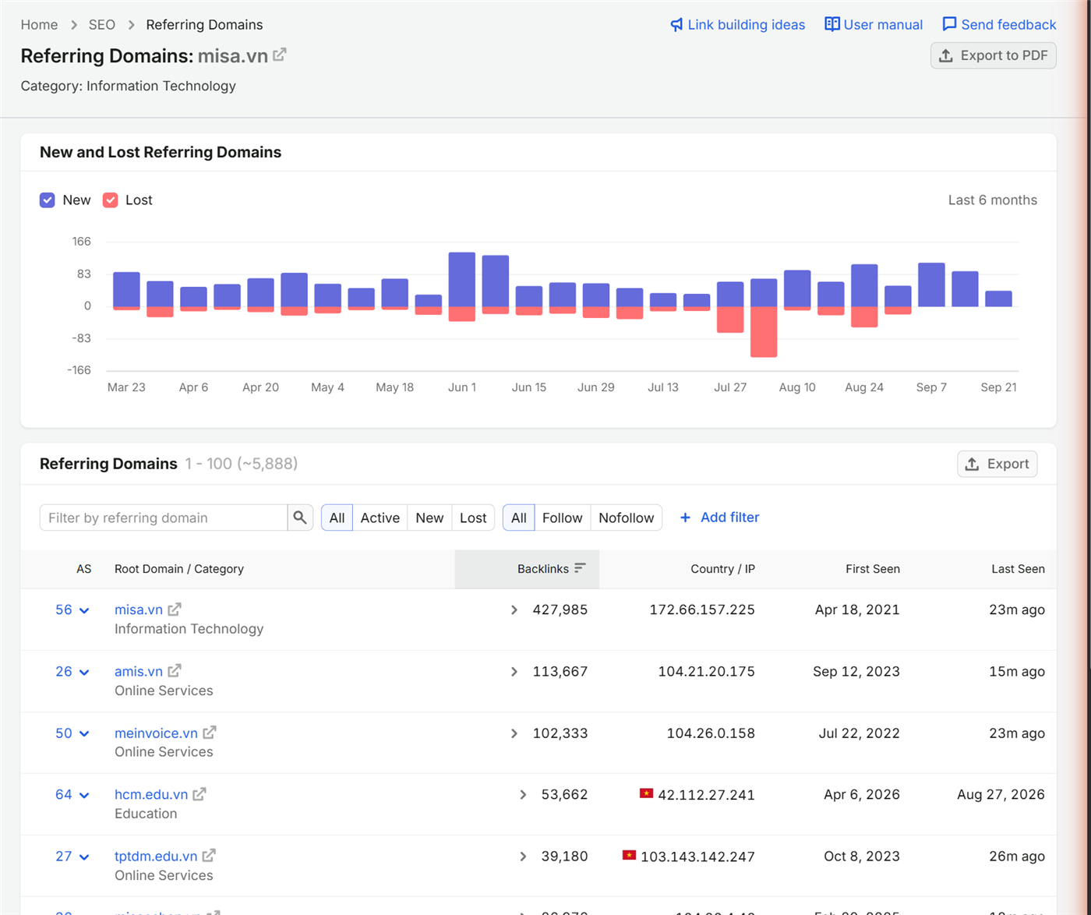
Task: Click the search magnifier icon in filter box
Action: pyautogui.click(x=300, y=518)
